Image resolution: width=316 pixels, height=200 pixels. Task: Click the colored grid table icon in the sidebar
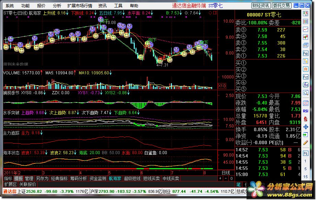[306, 22]
